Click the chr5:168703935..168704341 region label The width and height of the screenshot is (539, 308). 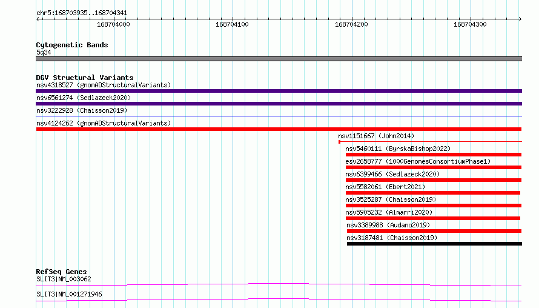(82, 13)
